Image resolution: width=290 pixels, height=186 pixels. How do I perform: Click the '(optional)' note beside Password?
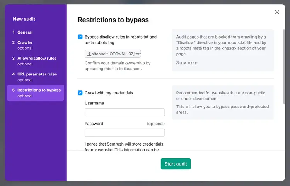pyautogui.click(x=156, y=124)
